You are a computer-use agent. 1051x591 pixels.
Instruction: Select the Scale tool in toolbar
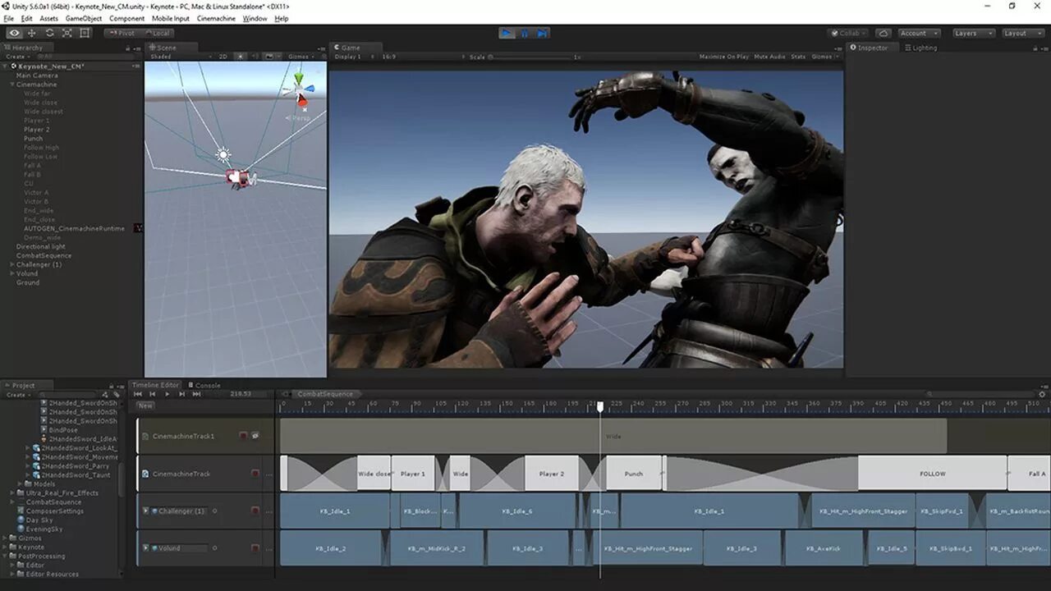click(x=68, y=33)
